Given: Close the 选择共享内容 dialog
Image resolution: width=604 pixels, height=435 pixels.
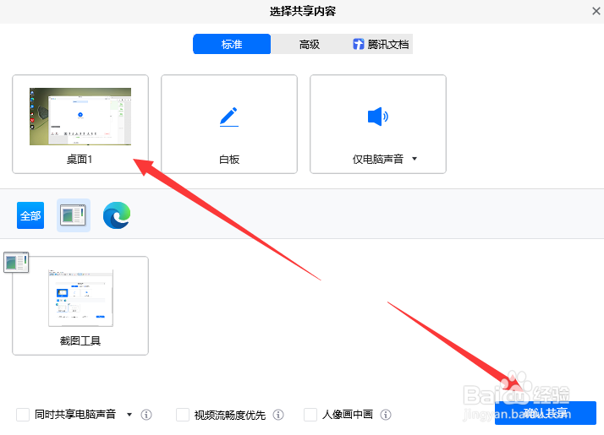Looking at the screenshot, I should click(x=596, y=11).
